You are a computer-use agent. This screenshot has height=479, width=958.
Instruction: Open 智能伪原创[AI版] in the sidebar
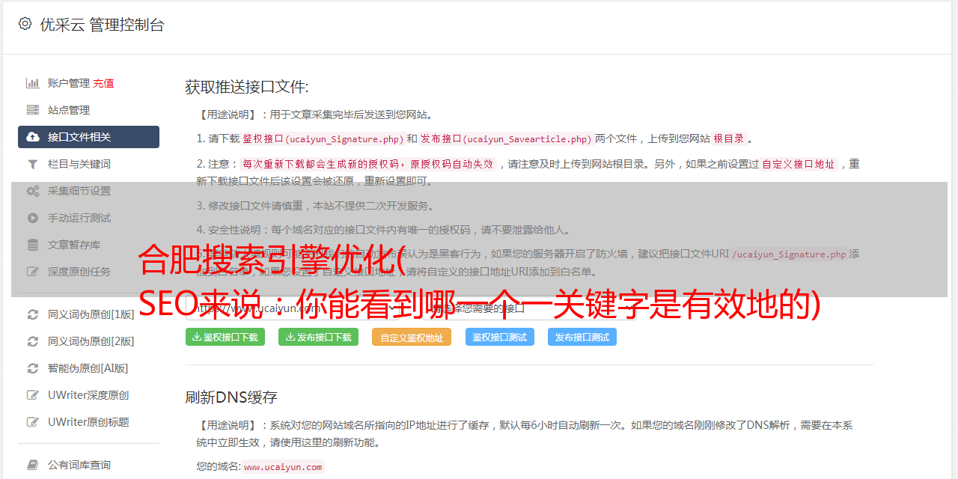pyautogui.click(x=88, y=368)
